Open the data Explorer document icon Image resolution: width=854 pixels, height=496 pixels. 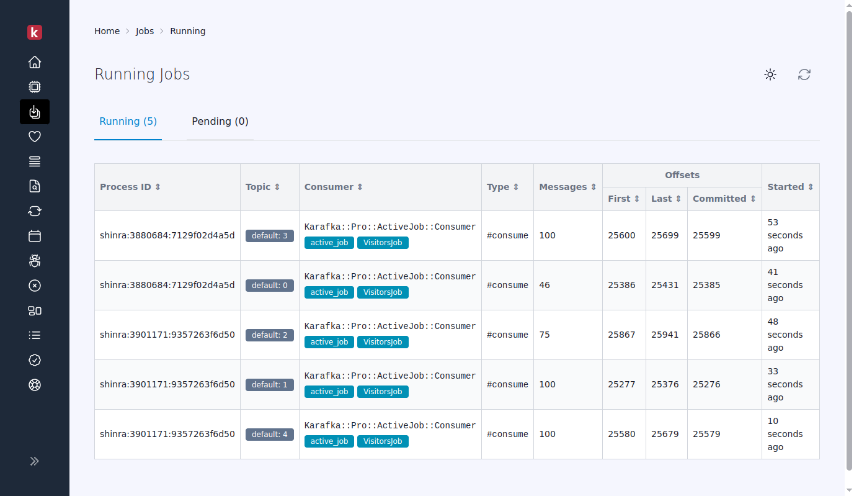(x=35, y=186)
